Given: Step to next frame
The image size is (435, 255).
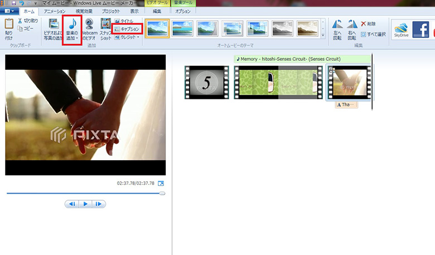Looking at the screenshot, I should pos(99,204).
